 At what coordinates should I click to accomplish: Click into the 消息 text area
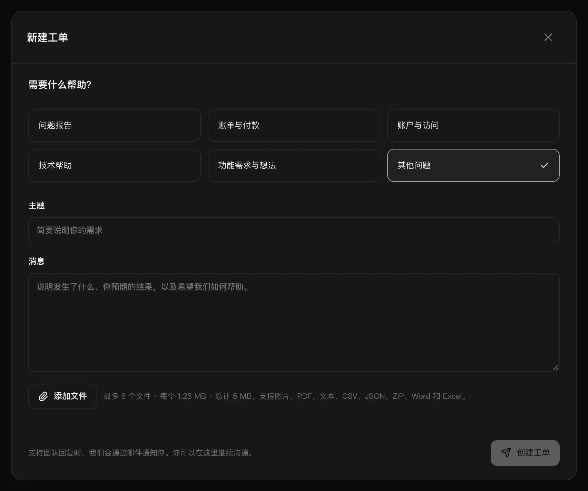pyautogui.click(x=294, y=322)
